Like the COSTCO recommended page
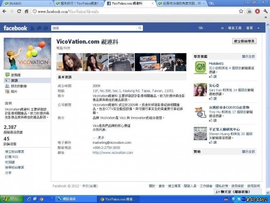270x203 pixels. pos(213,120)
